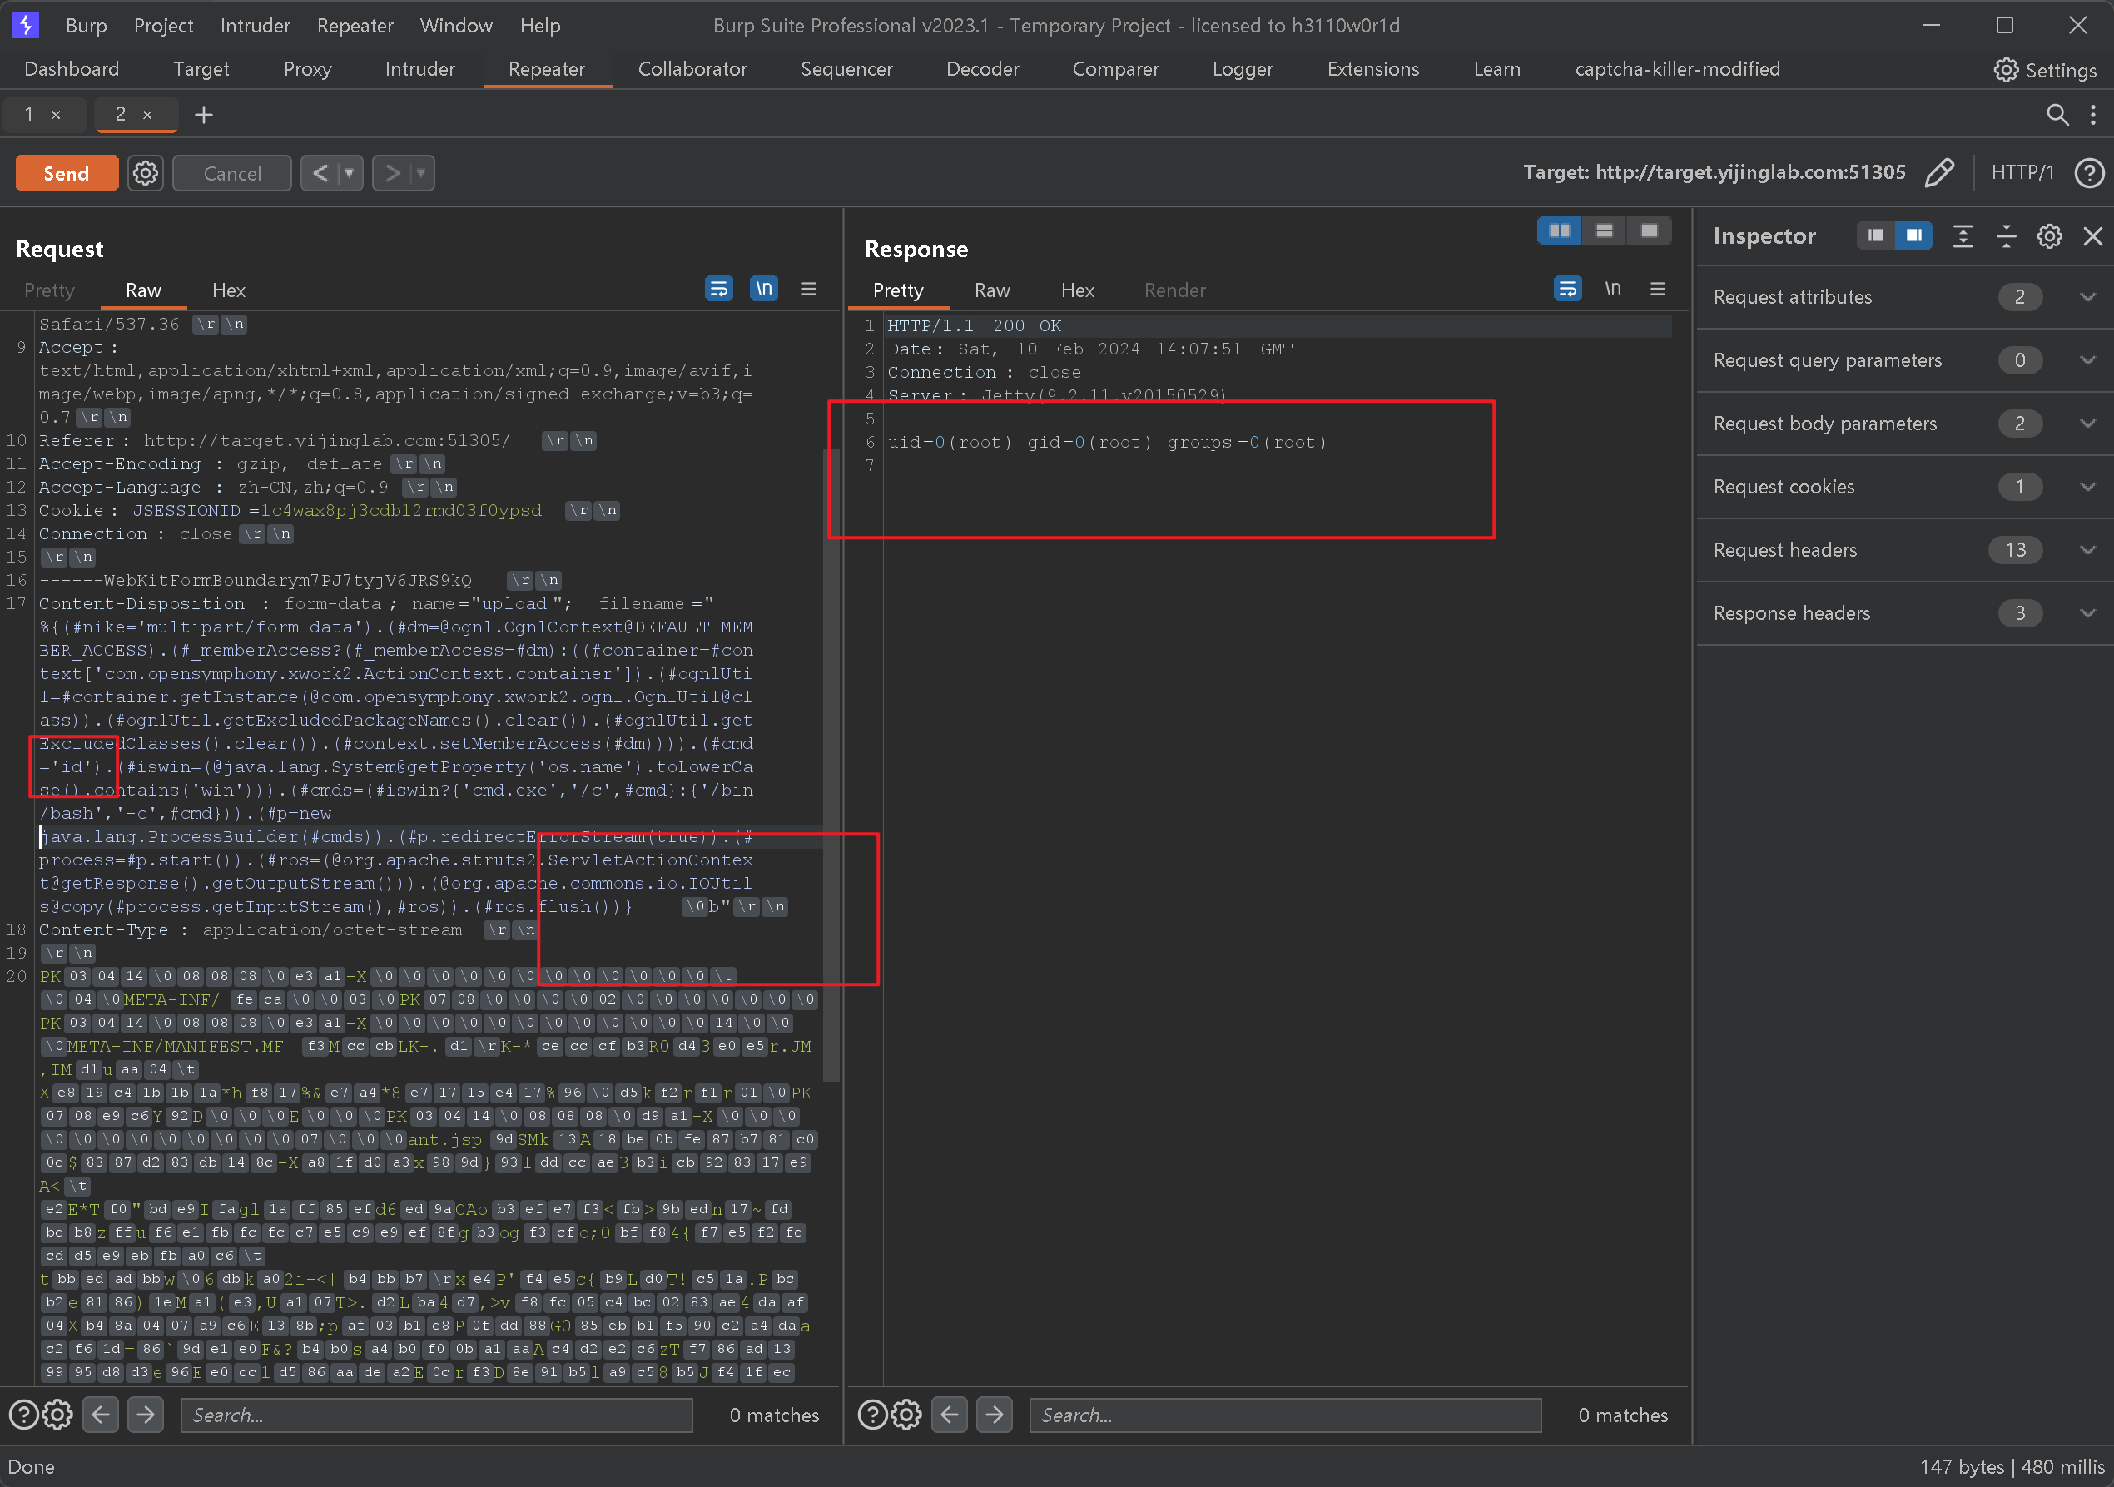Image resolution: width=2114 pixels, height=1487 pixels.
Task: Edit target with the pencil icon
Action: [1939, 173]
